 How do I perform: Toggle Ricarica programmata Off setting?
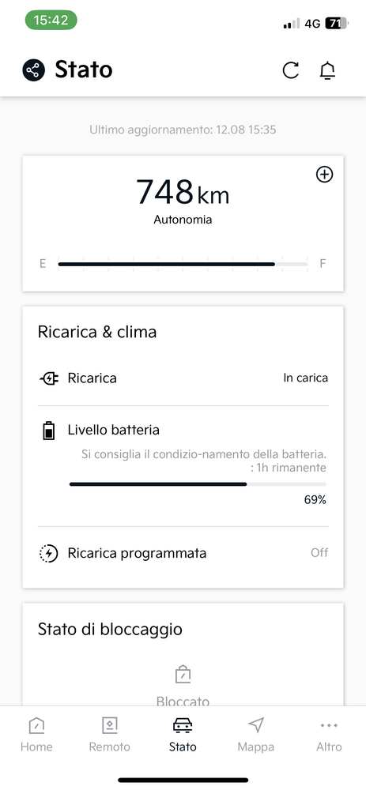(319, 553)
